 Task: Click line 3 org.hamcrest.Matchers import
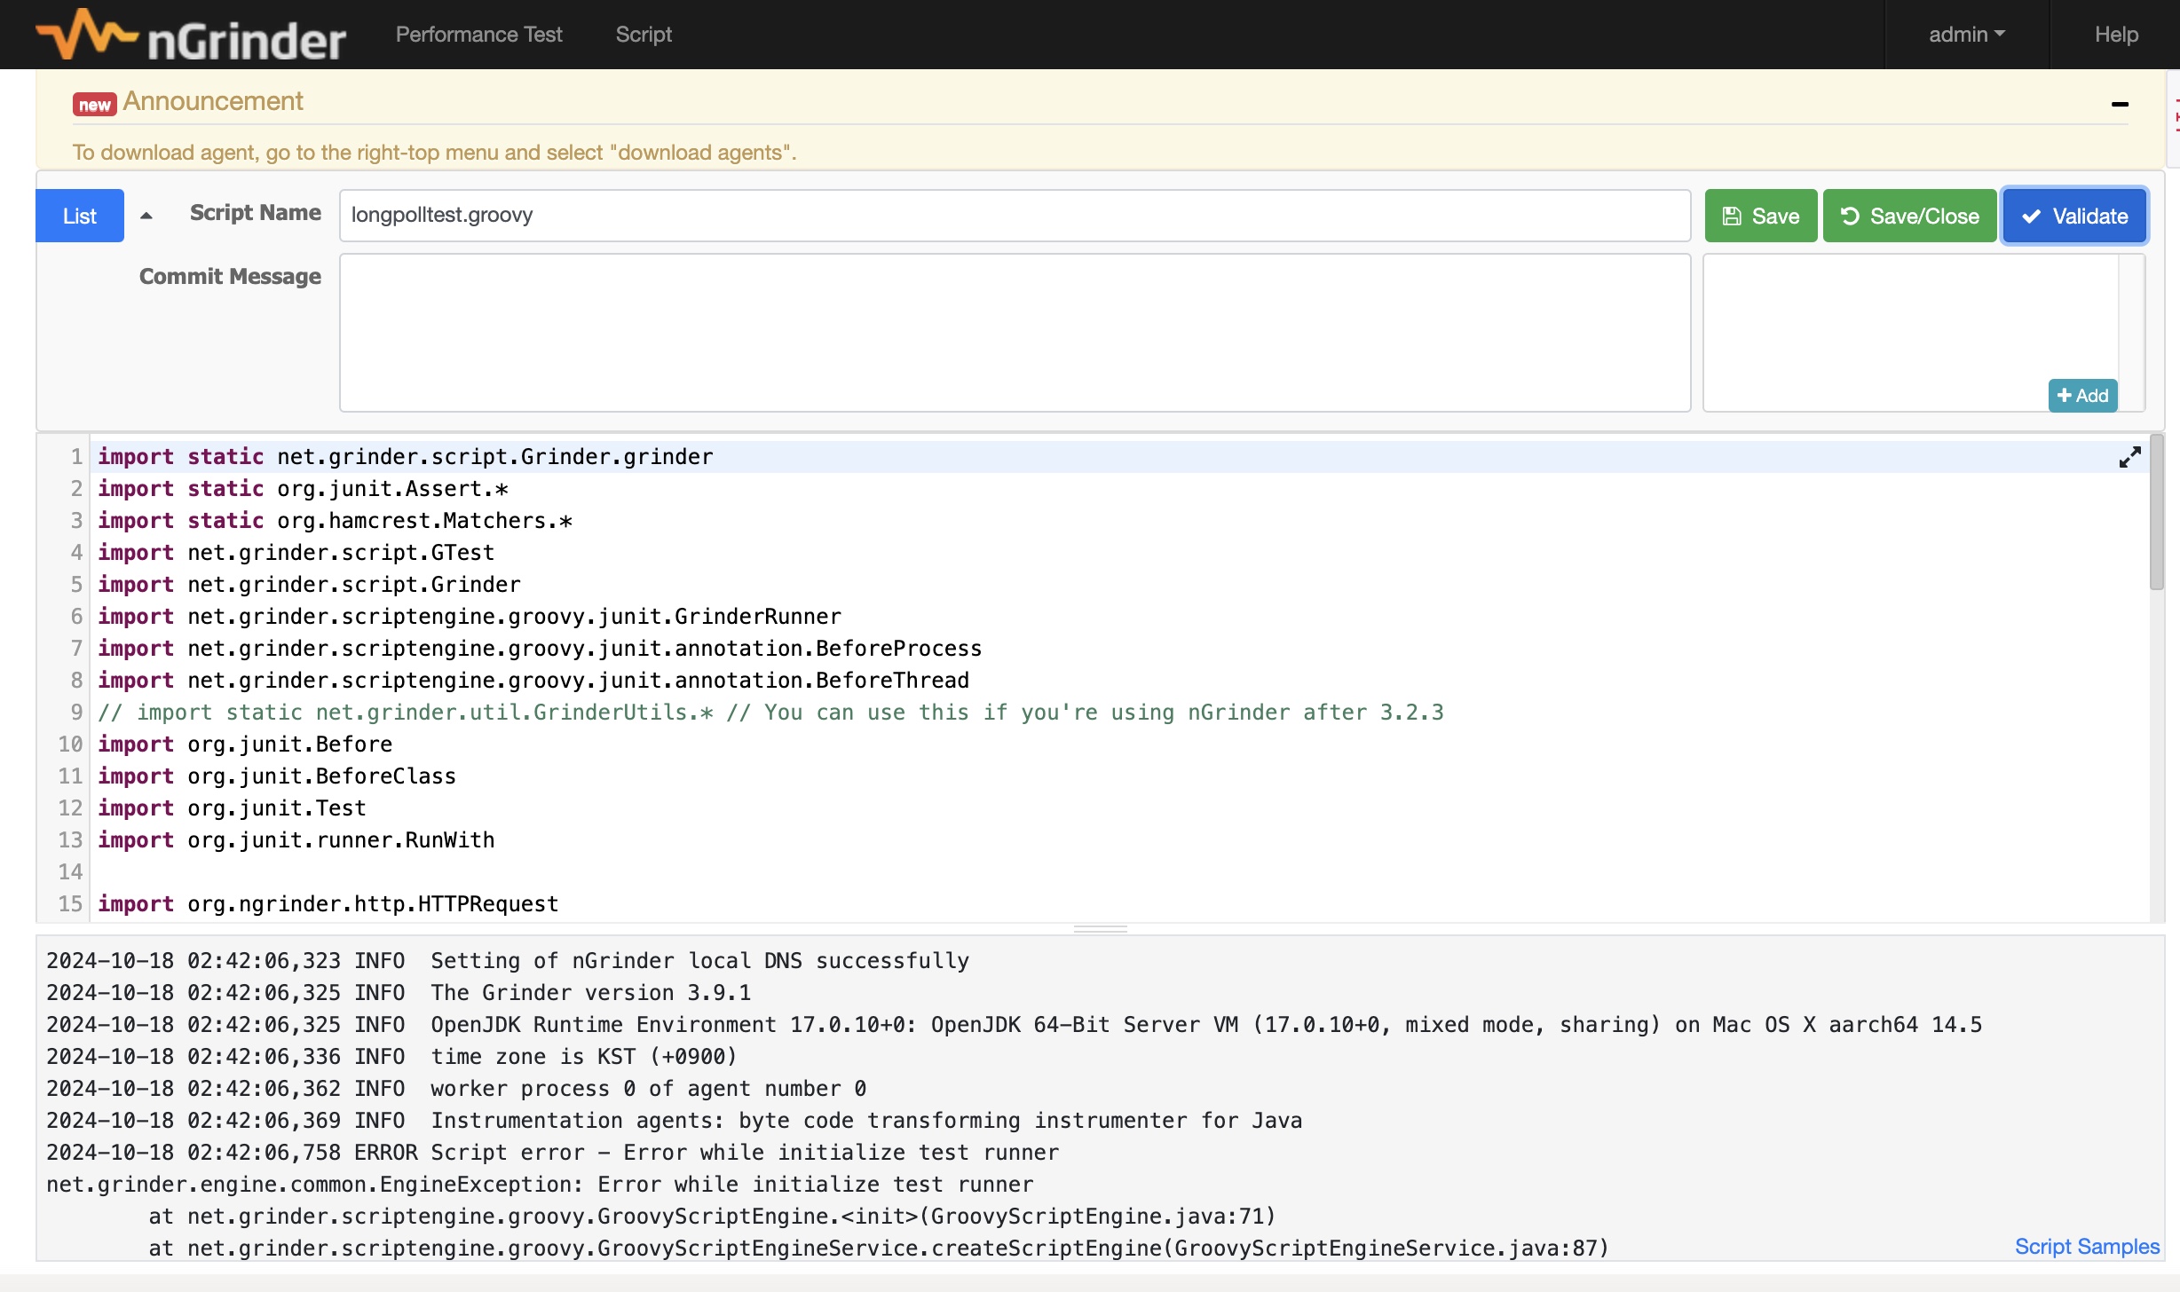coord(335,521)
